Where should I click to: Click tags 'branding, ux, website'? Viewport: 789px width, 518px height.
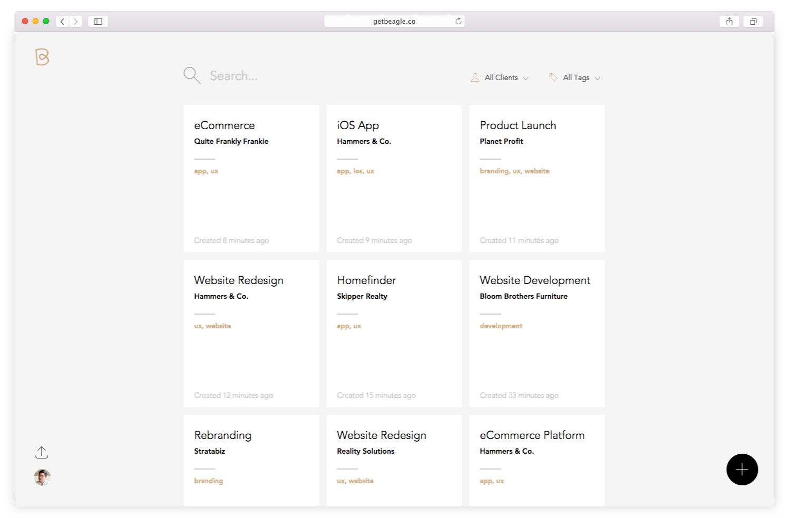(x=514, y=171)
